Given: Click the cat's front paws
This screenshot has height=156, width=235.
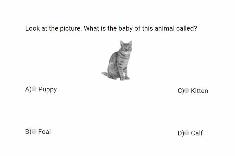Looking at the screenshot, I should (x=124, y=78).
